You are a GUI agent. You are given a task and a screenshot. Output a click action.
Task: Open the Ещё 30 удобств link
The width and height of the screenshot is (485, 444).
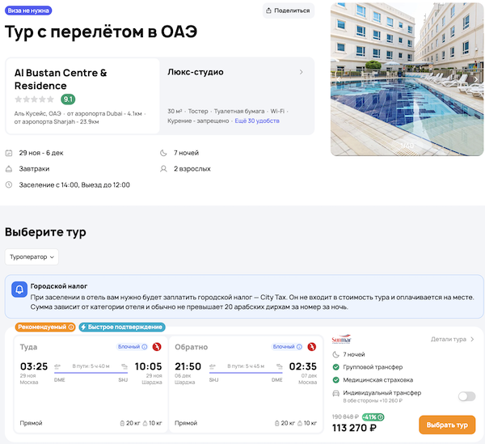pos(256,121)
